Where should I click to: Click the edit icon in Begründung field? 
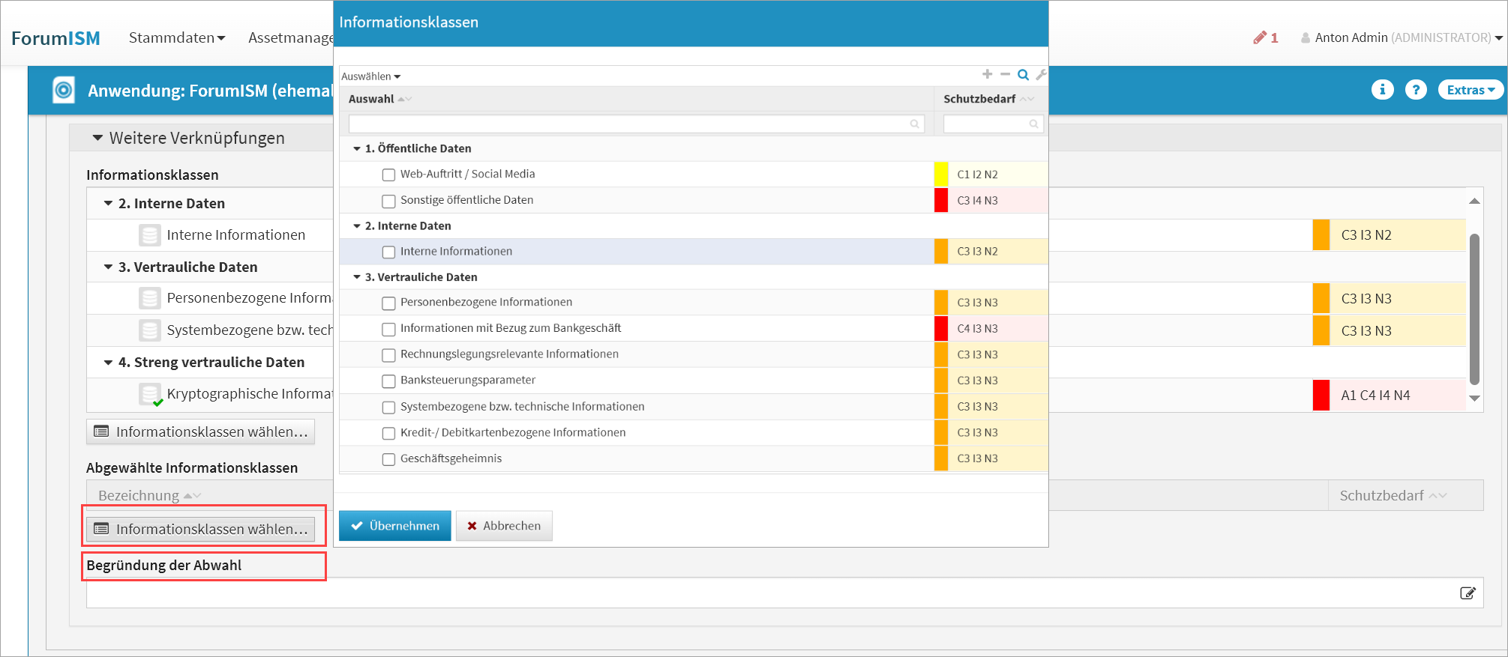[x=1468, y=593]
